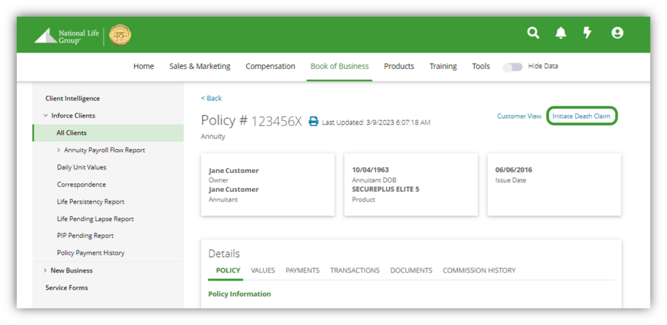Click the 175 anniversary gold badge

[120, 35]
